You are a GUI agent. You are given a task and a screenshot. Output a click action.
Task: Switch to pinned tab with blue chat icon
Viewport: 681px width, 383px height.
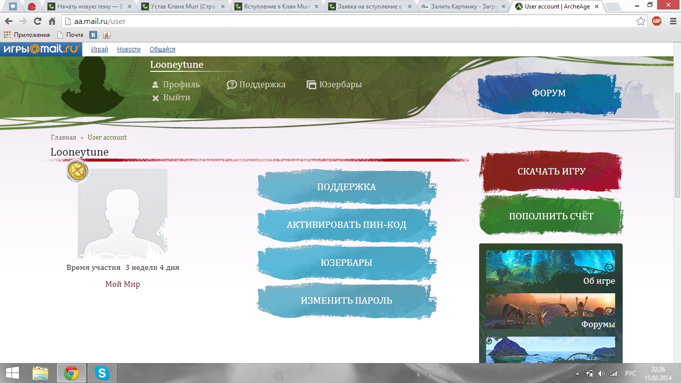point(13,7)
